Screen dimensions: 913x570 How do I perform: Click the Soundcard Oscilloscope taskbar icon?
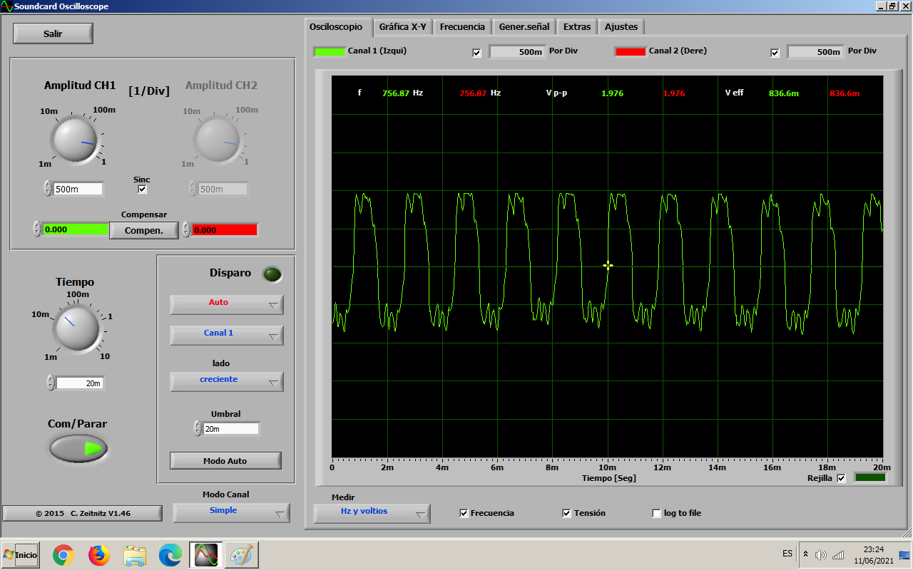point(206,554)
